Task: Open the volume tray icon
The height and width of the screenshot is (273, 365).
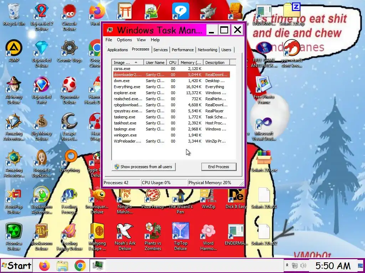Action: point(303,265)
